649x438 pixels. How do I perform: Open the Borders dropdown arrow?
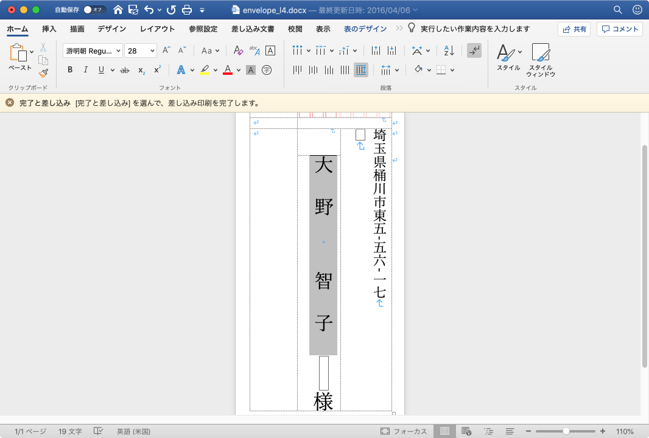[x=452, y=71]
